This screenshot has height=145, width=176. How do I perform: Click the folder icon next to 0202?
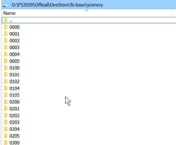tap(6, 116)
